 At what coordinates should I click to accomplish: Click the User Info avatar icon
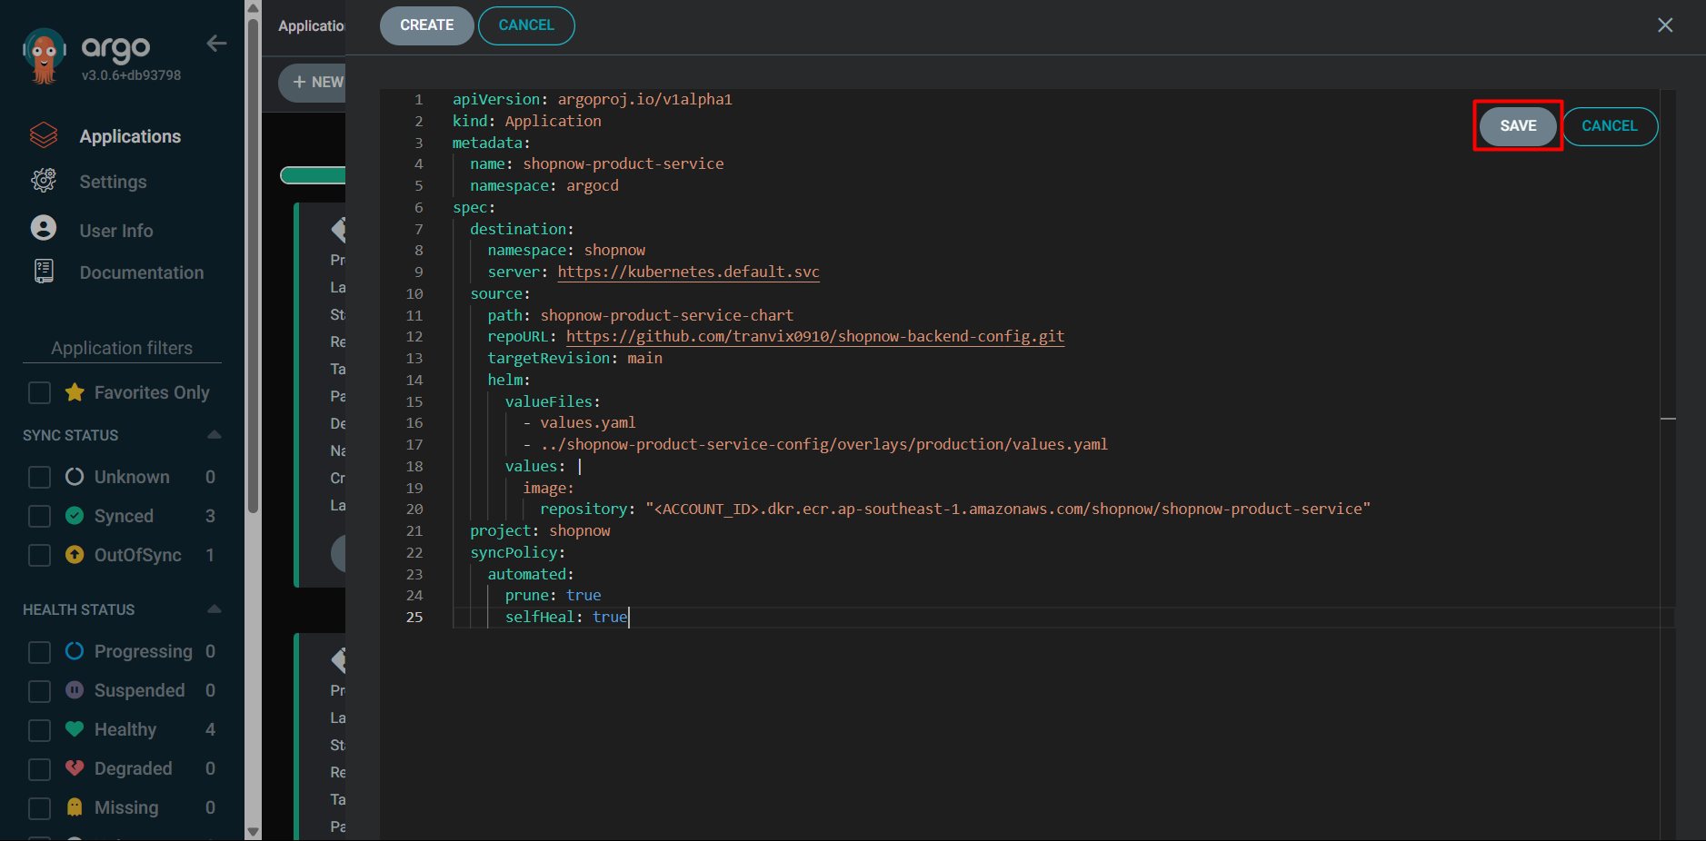click(44, 228)
